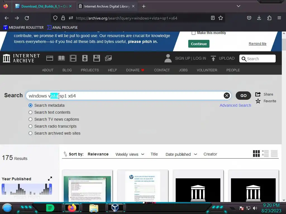Open the Software floppy disk icon
Screen dimensions: 286x214
pos(96,59)
